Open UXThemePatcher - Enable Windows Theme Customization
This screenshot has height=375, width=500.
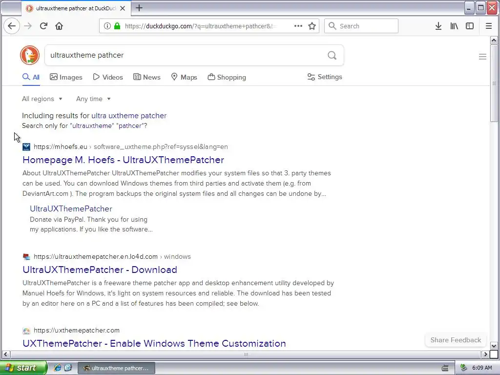154,343
